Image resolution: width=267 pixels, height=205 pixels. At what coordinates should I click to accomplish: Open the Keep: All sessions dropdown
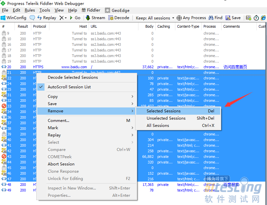(155, 18)
